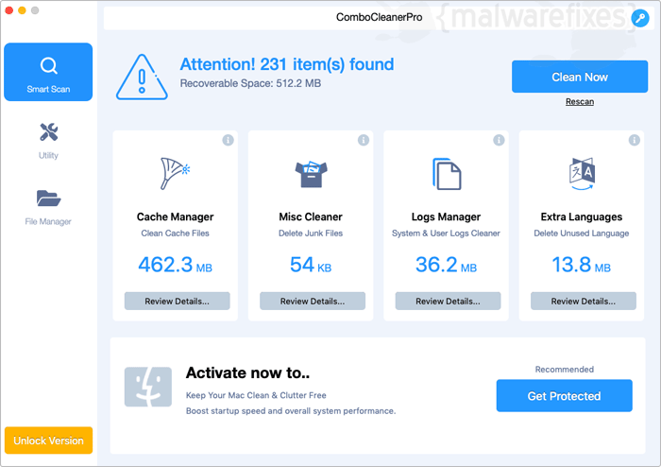The height and width of the screenshot is (467, 661).
Task: Open the Utility section
Action: [x=48, y=141]
